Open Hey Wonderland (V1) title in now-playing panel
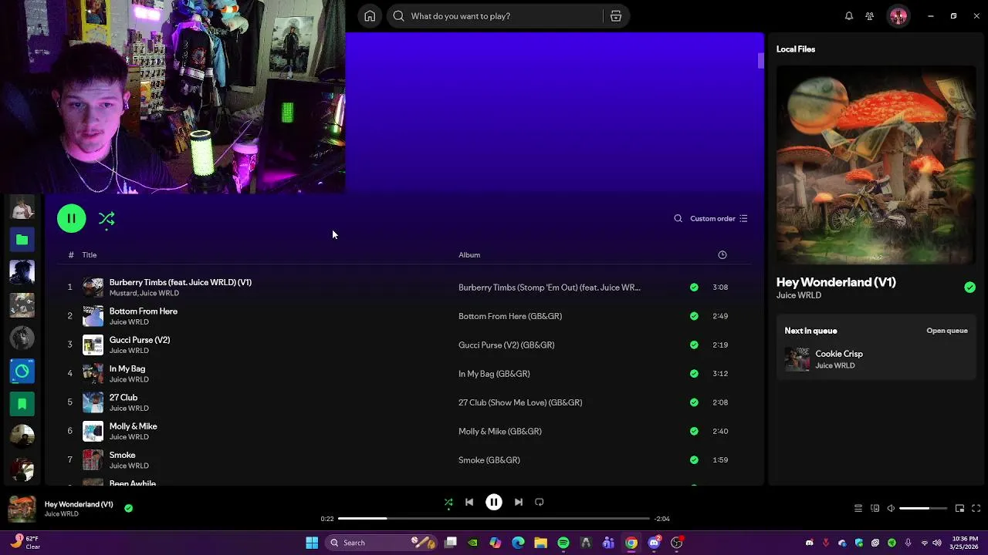 (x=836, y=282)
